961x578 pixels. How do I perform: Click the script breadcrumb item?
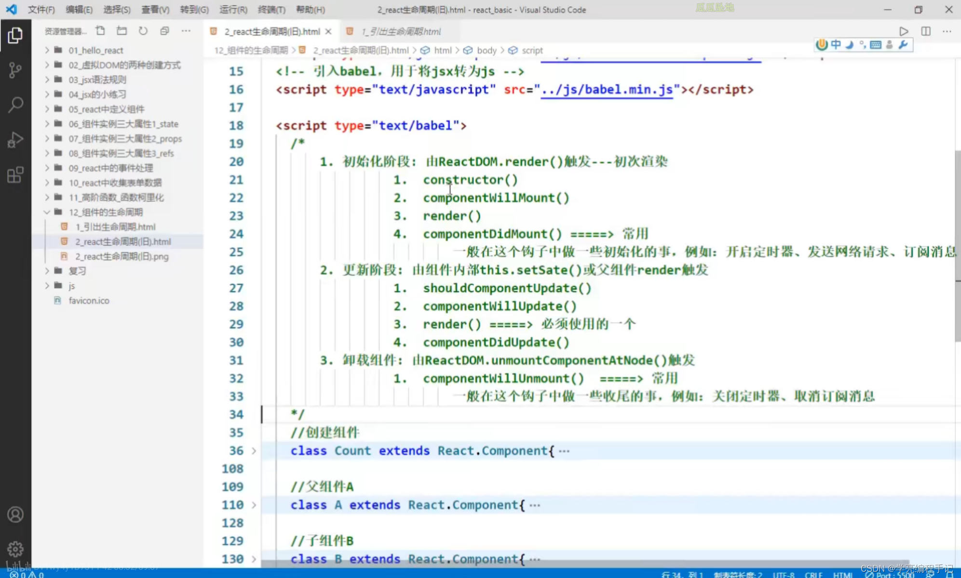click(532, 50)
